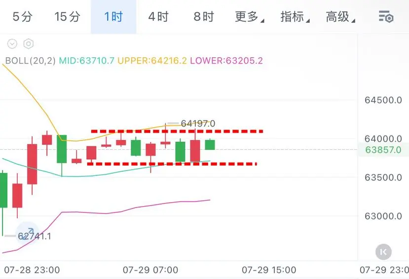Collapse the indicator with the chevron circle icon
Screen dimensions: 409x279
pyautogui.click(x=12, y=44)
